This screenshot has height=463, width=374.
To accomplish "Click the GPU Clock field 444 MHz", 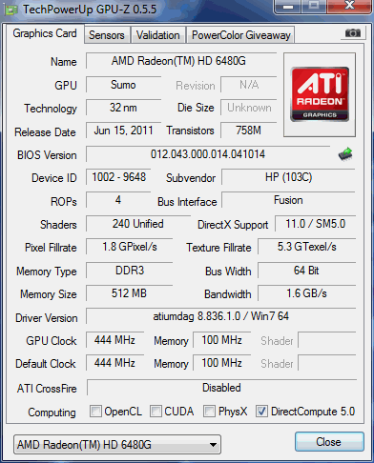I will [x=114, y=340].
